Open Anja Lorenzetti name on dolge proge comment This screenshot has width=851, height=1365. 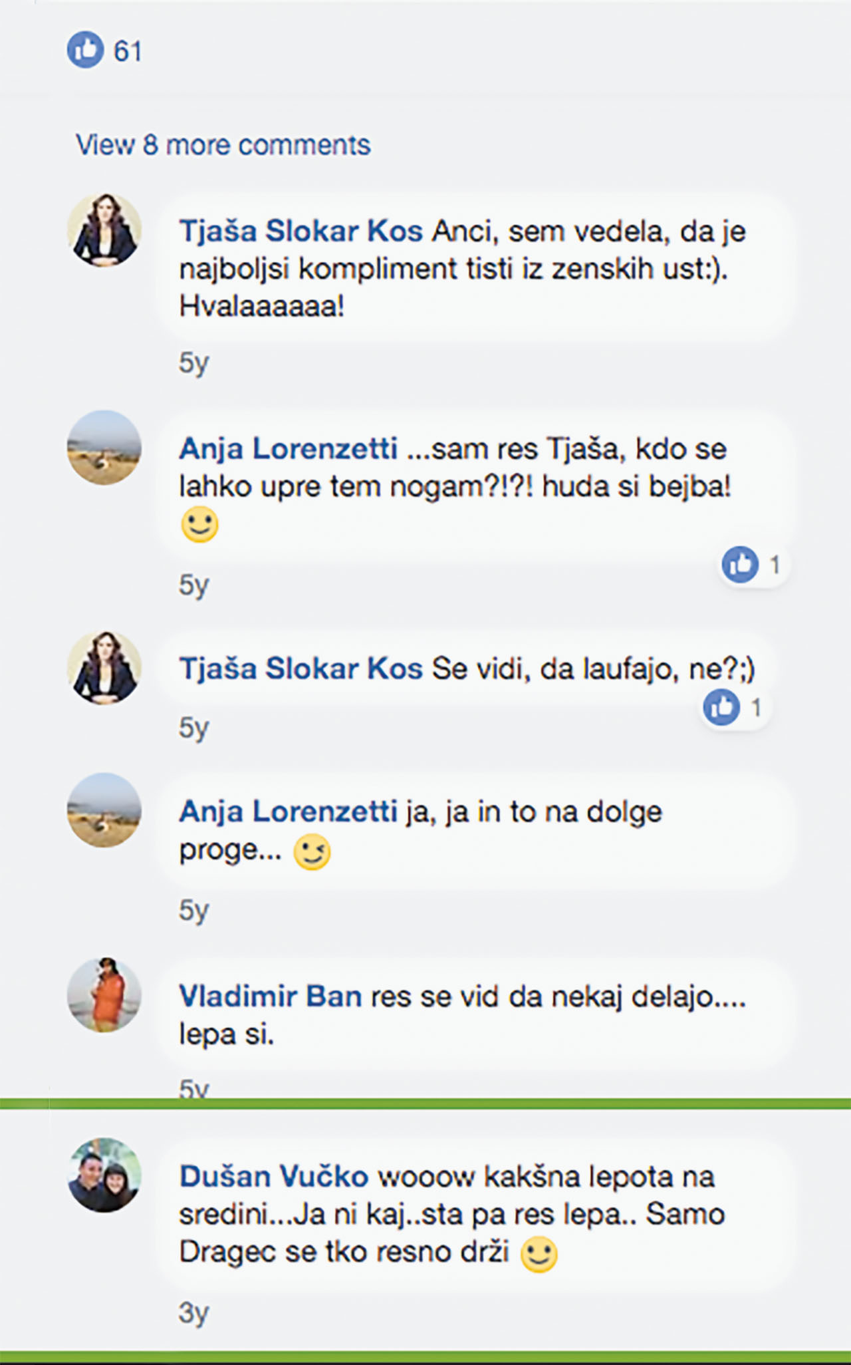point(288,812)
